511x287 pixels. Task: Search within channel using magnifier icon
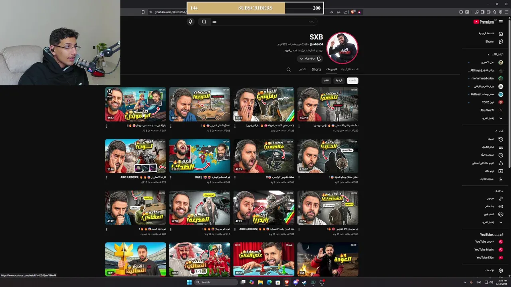(x=289, y=69)
